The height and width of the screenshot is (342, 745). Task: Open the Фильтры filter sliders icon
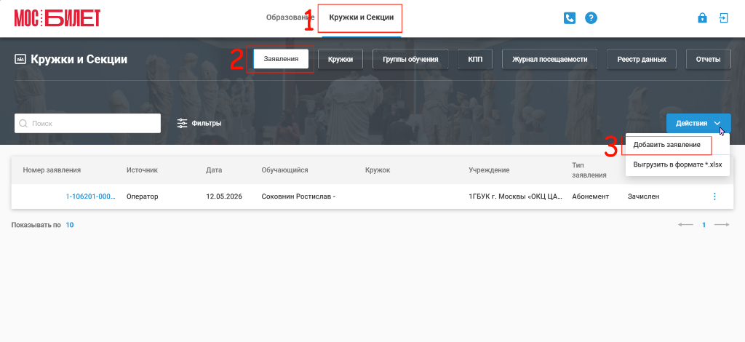click(x=183, y=123)
